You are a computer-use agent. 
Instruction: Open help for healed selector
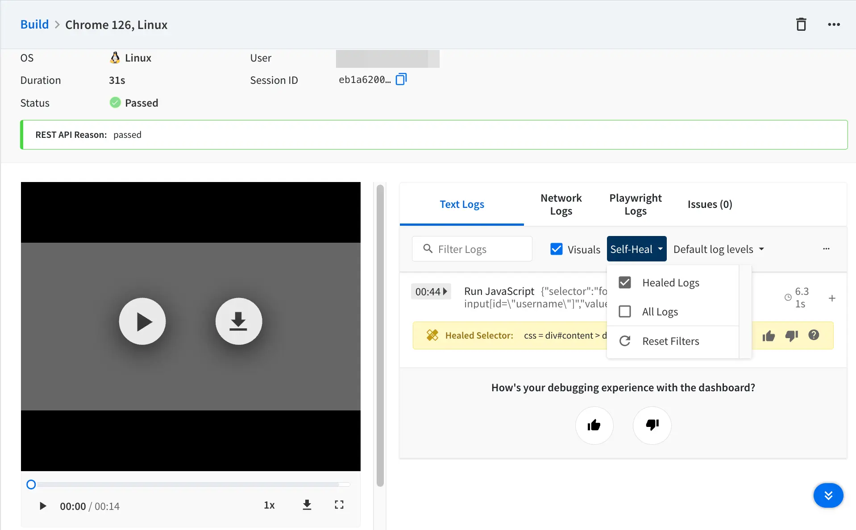[x=814, y=335]
